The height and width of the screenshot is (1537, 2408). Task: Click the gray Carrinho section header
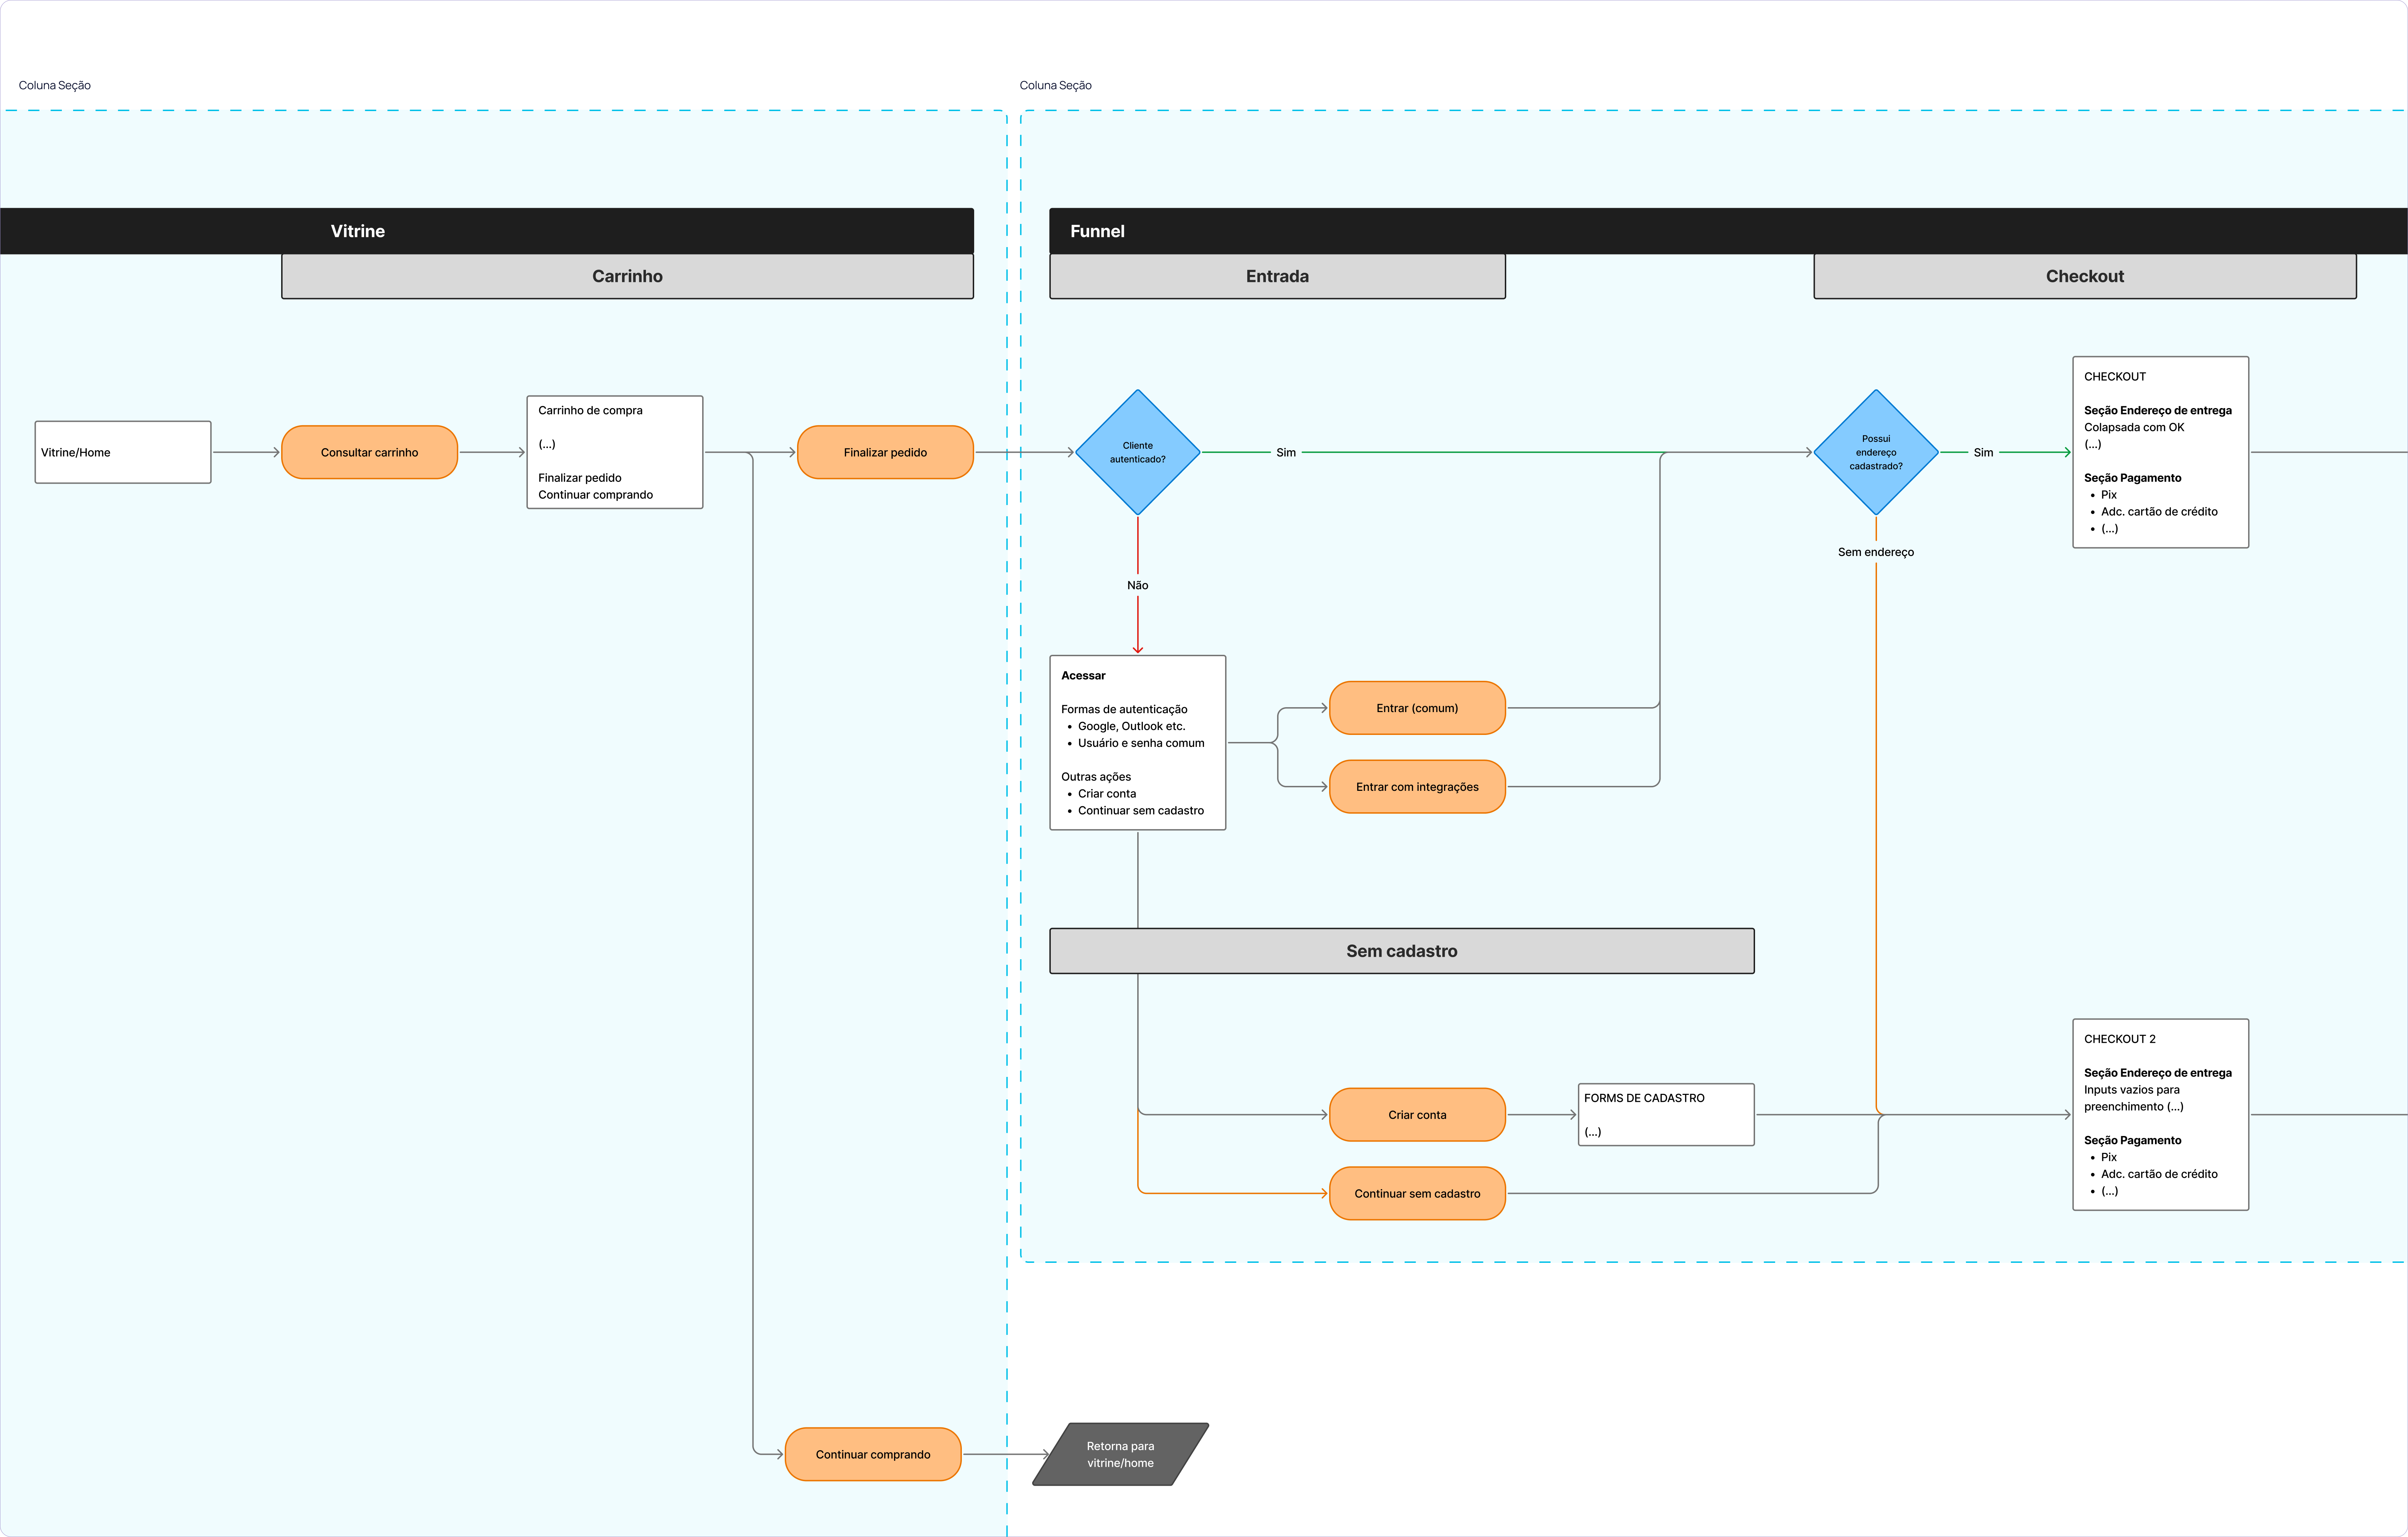[627, 276]
